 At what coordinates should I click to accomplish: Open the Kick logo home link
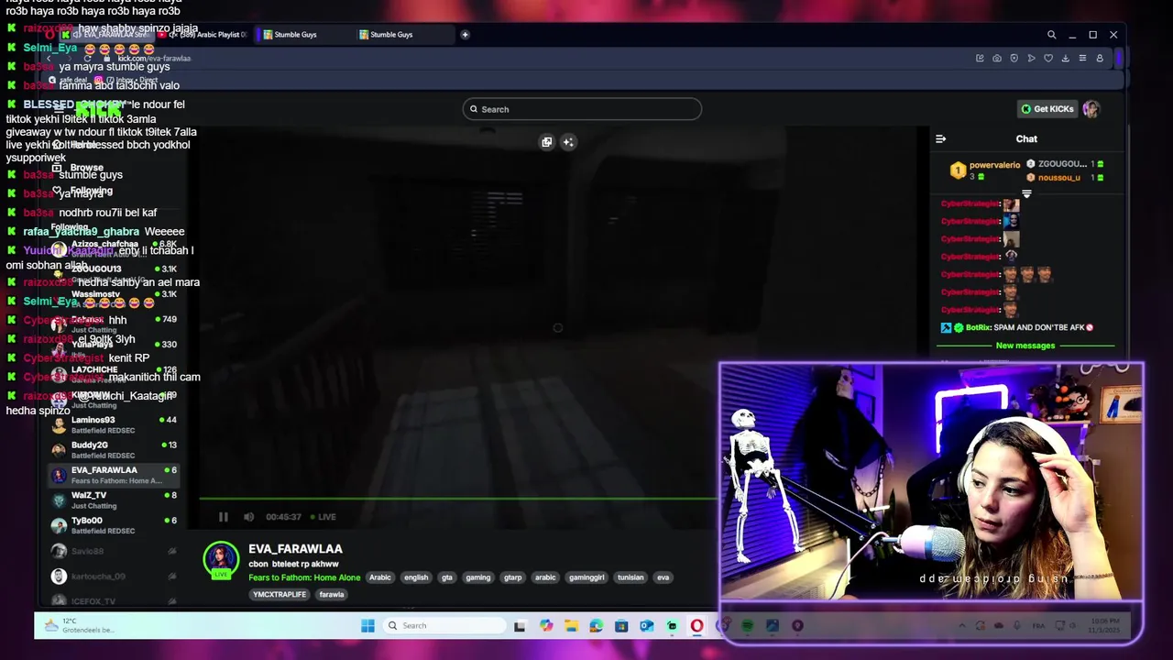point(98,109)
